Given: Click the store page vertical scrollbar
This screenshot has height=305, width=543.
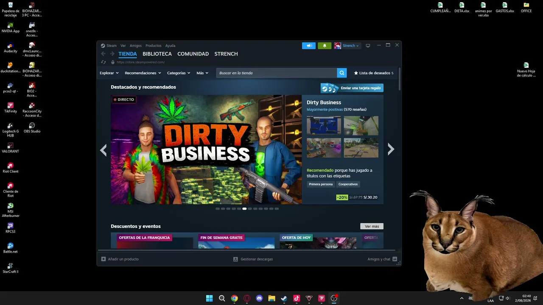Looking at the screenshot, I should point(399,79).
